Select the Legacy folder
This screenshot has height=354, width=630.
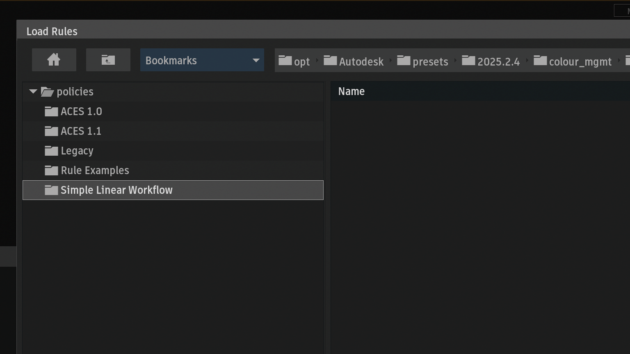click(77, 151)
